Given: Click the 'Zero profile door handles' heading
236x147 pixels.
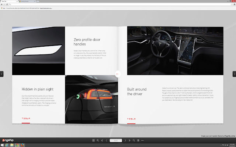Looking at the screenshot, I should tap(87, 42).
